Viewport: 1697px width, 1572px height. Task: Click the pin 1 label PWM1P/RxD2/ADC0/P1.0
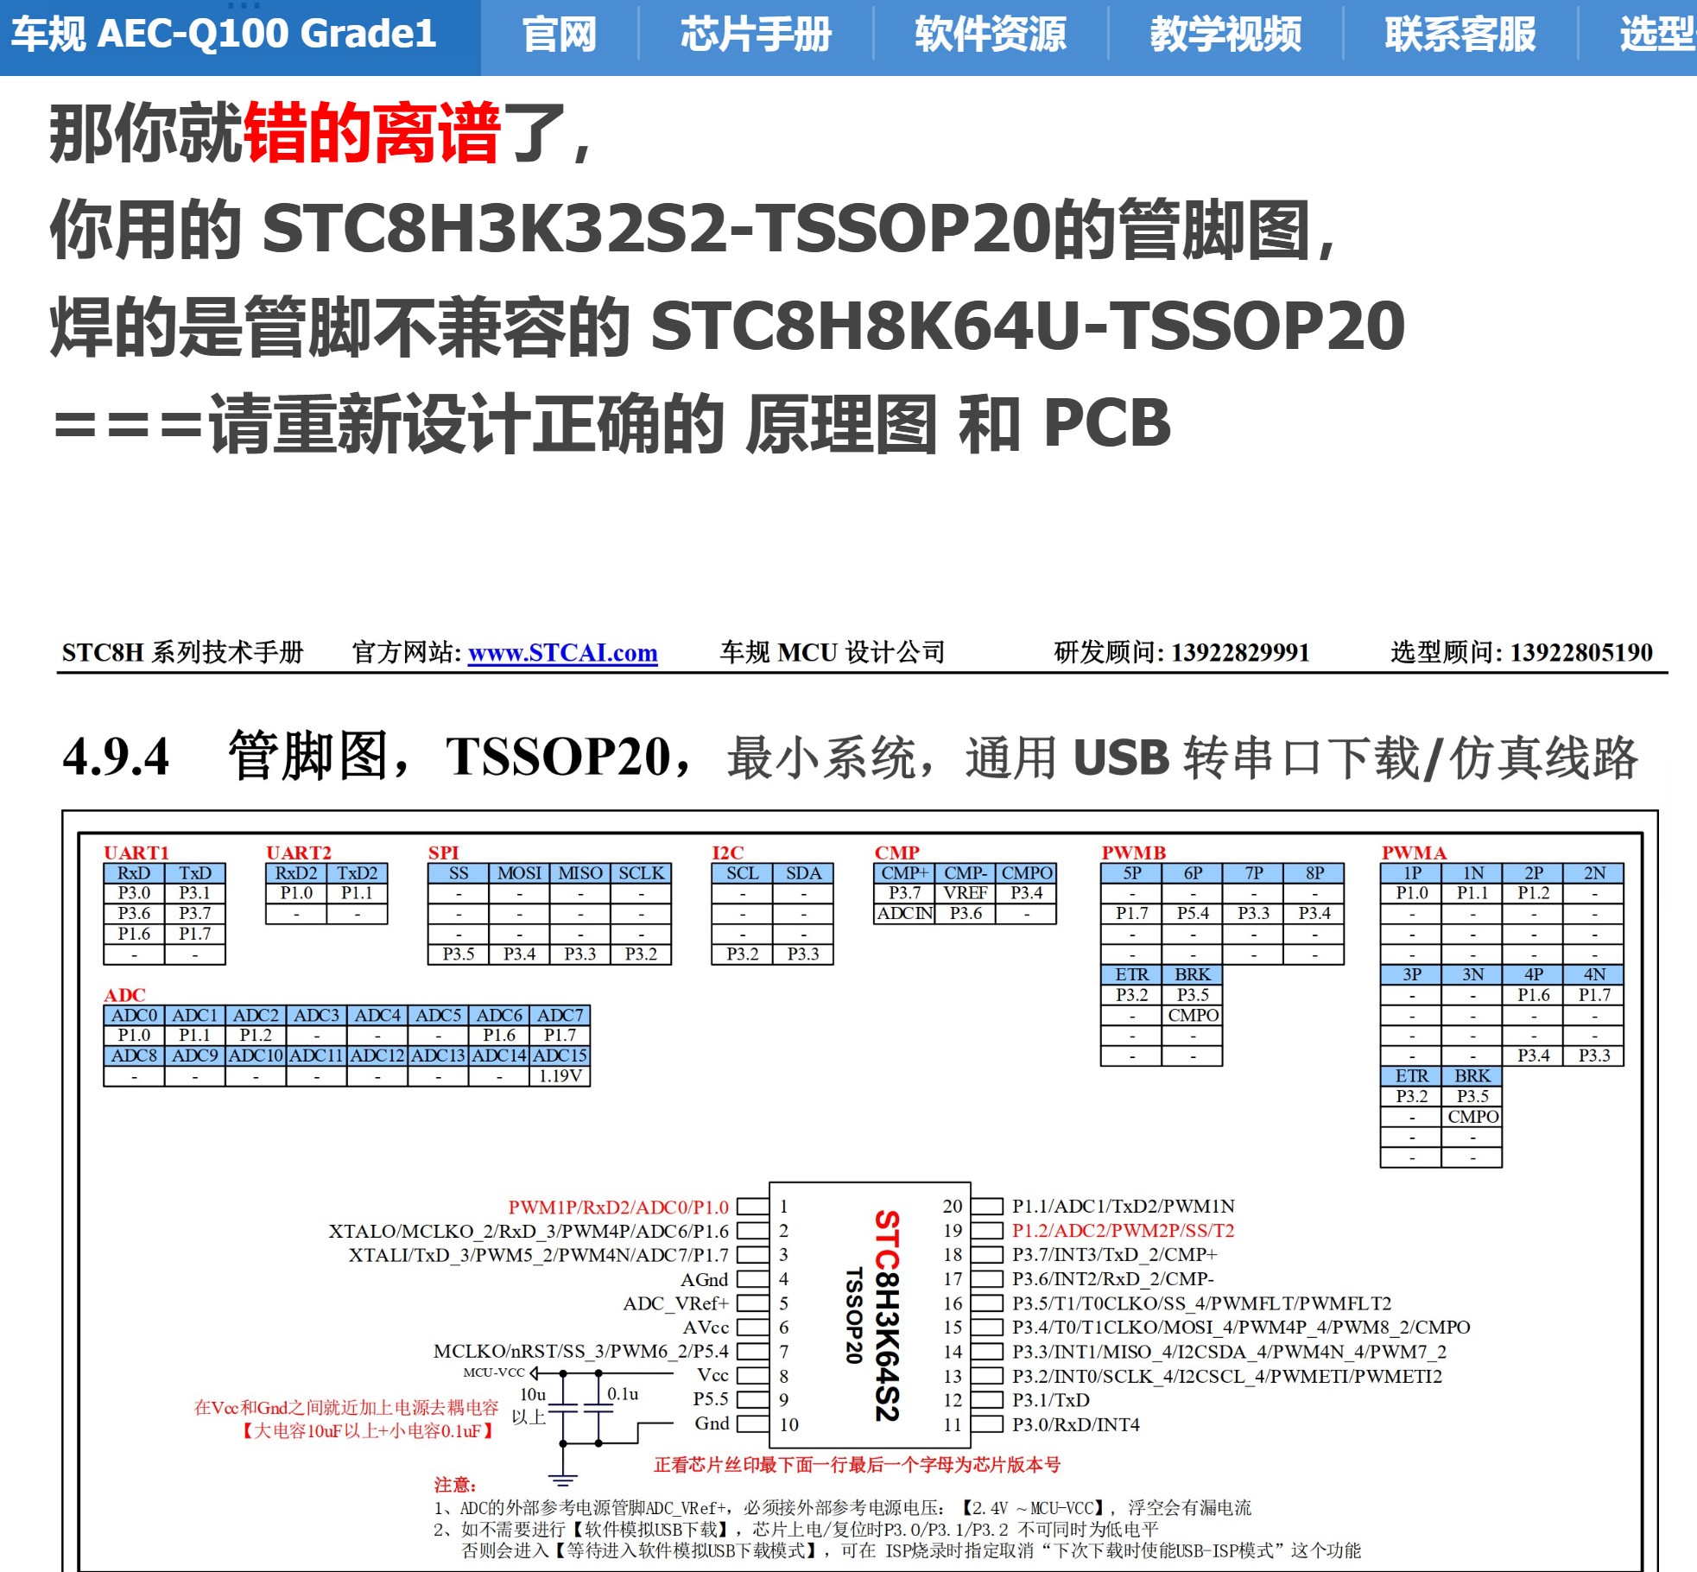pyautogui.click(x=618, y=1207)
